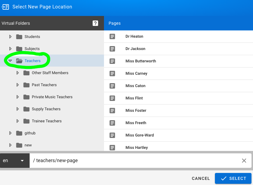
Task: Click the open Teachers folder icon
Action: [x=19, y=61]
